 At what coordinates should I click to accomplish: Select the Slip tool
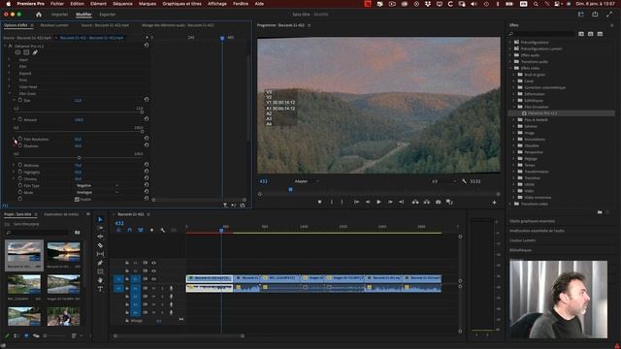100,254
